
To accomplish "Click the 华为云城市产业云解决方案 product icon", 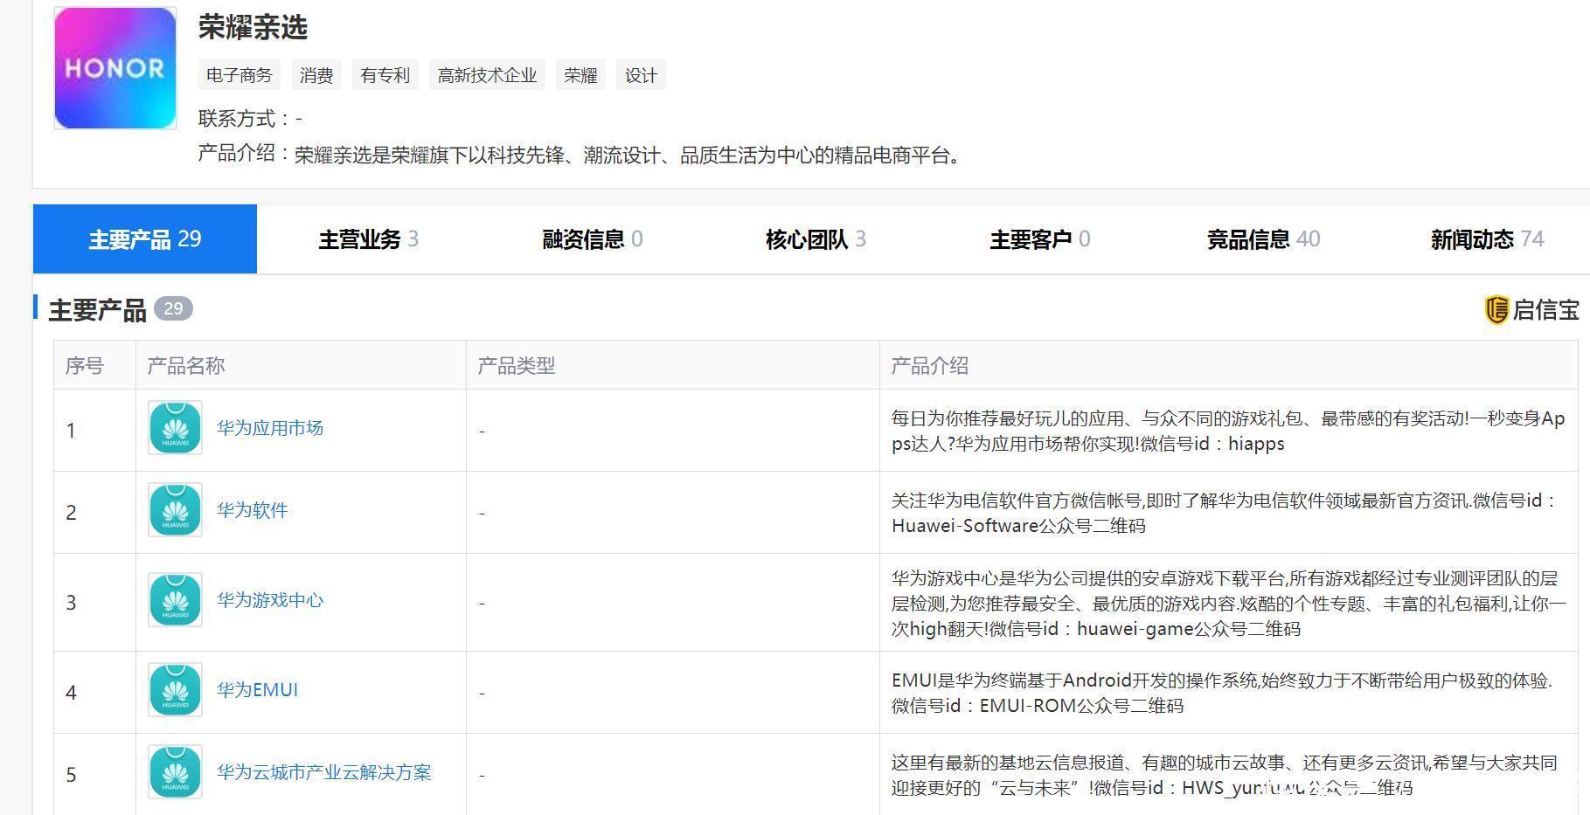I will 175,772.
